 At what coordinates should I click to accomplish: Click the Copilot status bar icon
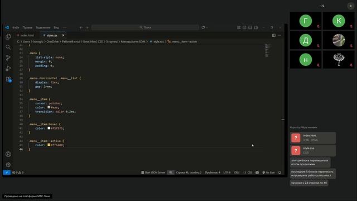pos(257,173)
